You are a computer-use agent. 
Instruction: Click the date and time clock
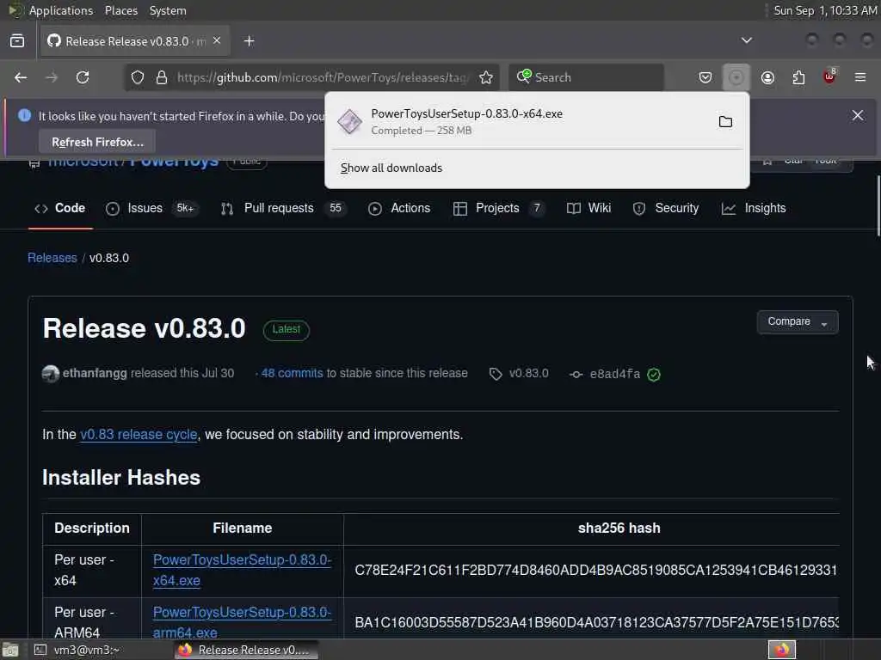(825, 10)
